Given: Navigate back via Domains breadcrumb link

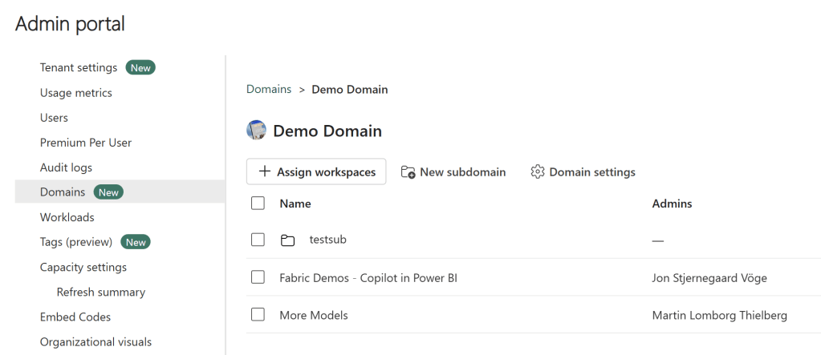Looking at the screenshot, I should 269,90.
